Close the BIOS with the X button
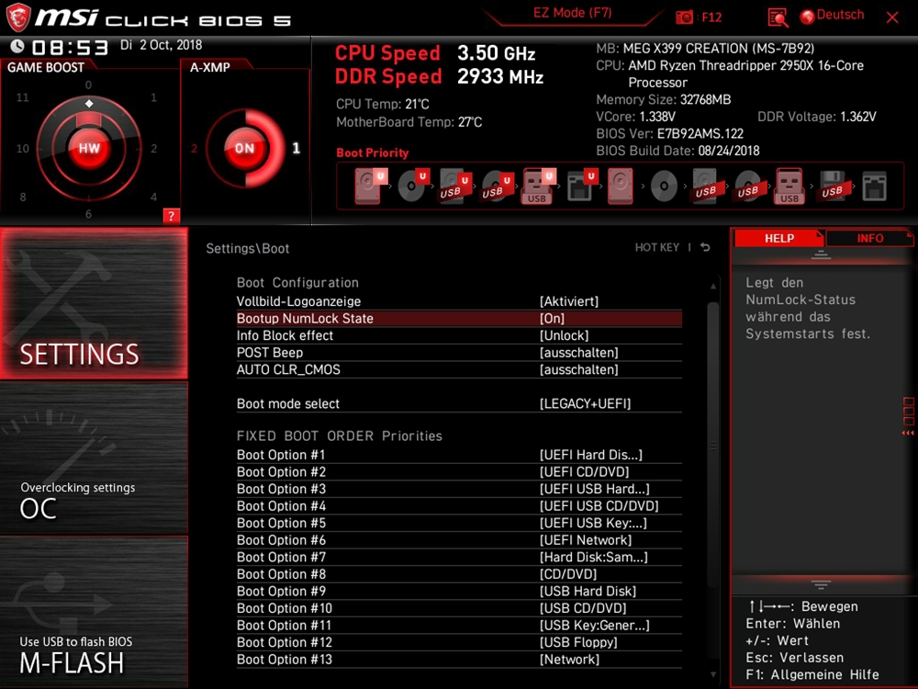The width and height of the screenshot is (918, 689). [x=892, y=17]
